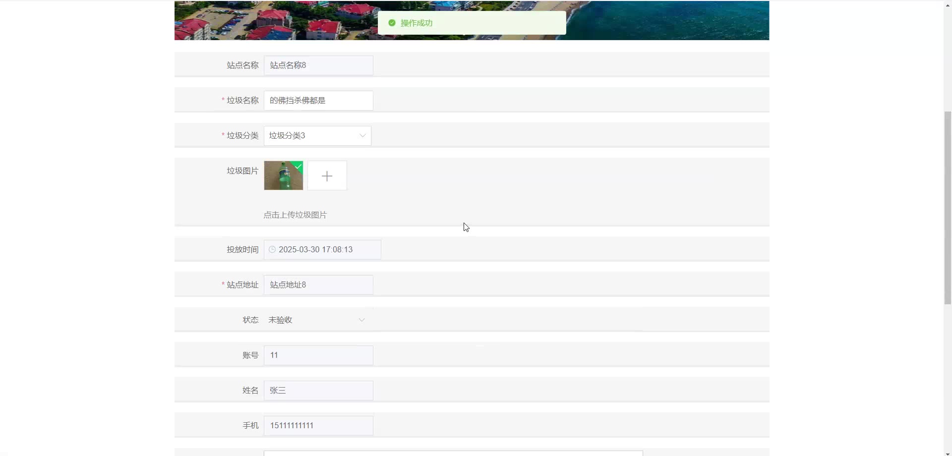Click the uploaded bottle image thumbnail

pos(283,175)
